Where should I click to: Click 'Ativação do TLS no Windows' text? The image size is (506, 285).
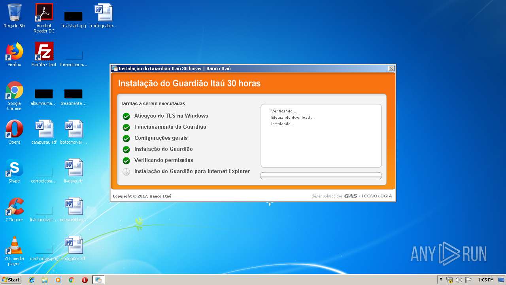point(171,116)
